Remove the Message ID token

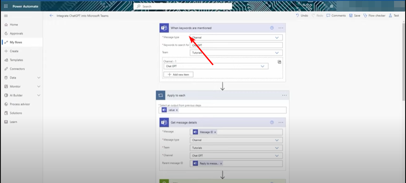215,132
